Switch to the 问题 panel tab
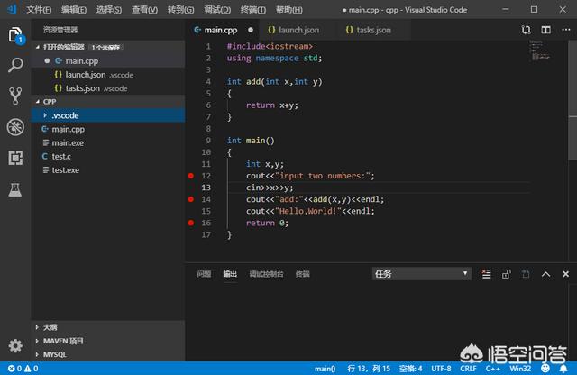577x375 pixels. point(204,274)
